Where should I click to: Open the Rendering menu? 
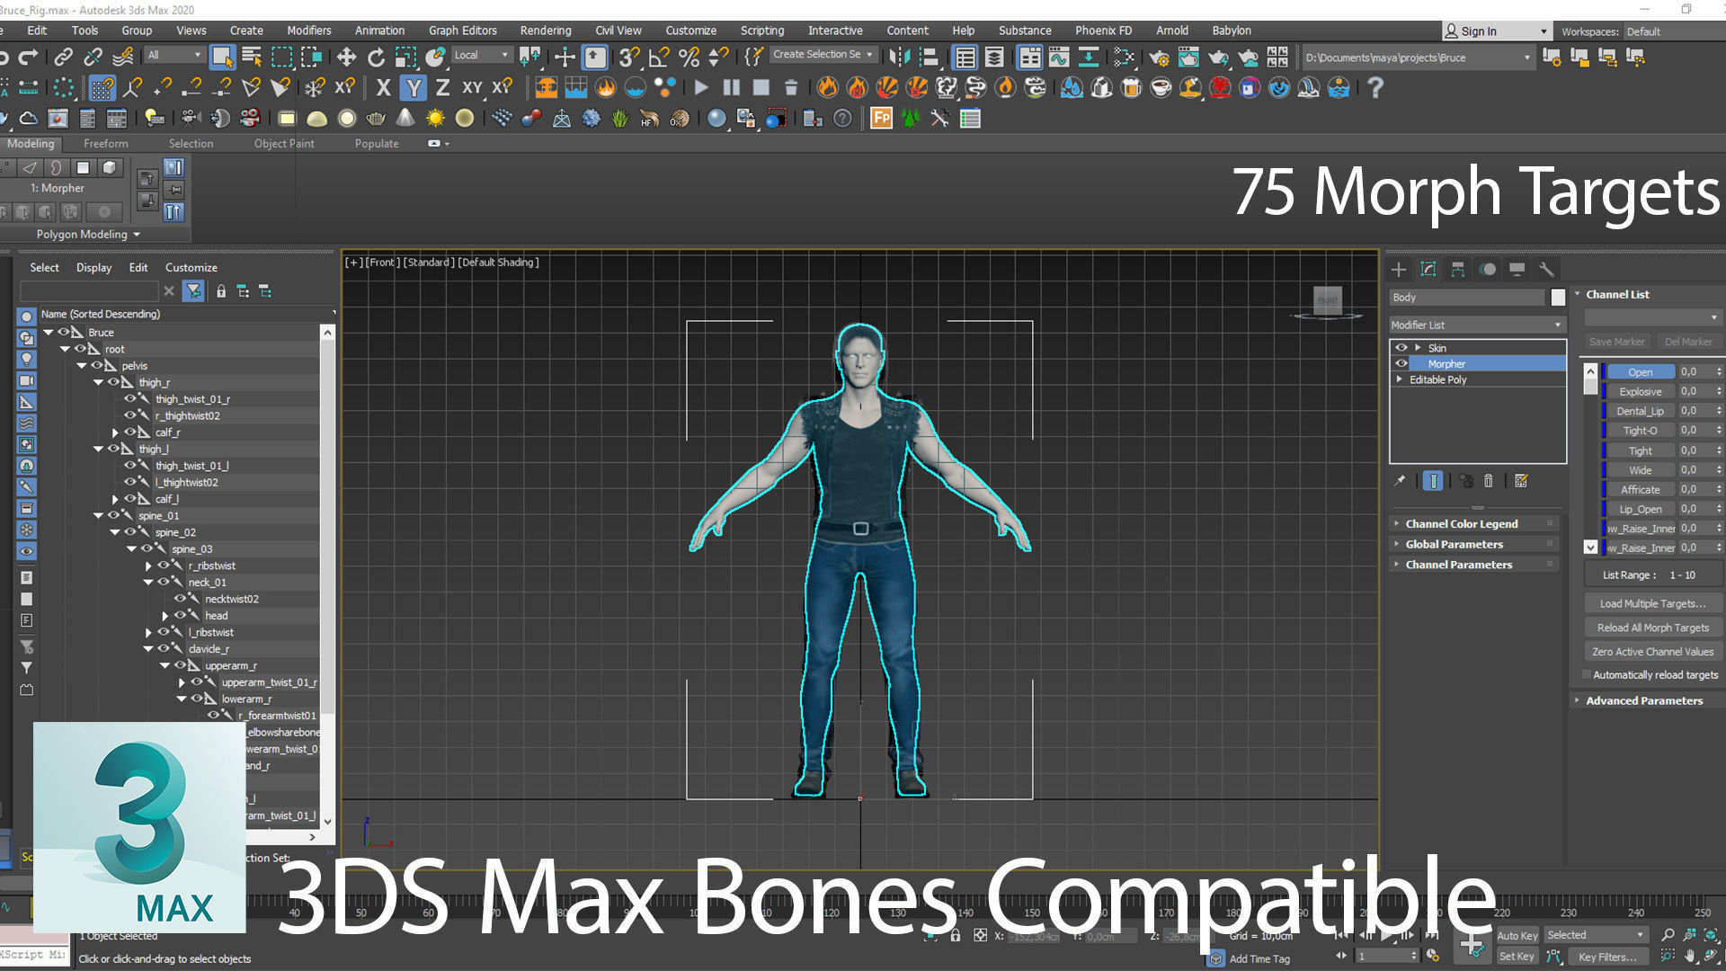pos(546,31)
